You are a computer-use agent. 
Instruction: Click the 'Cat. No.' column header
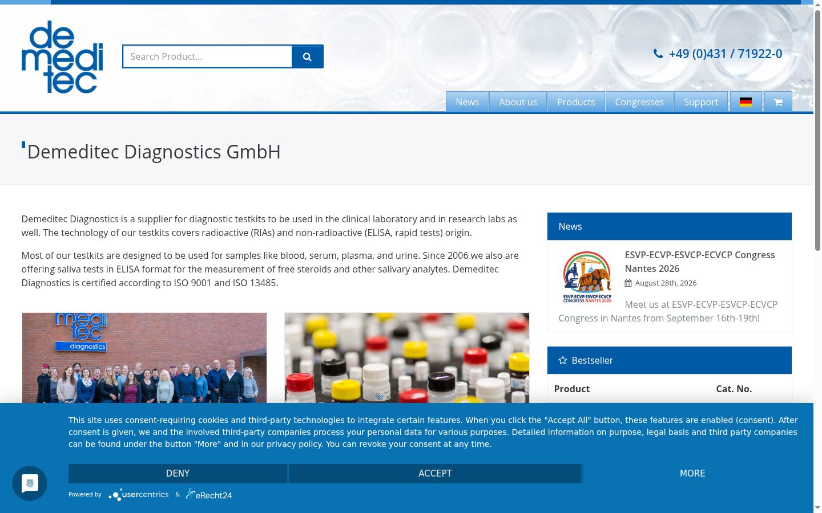pos(734,389)
